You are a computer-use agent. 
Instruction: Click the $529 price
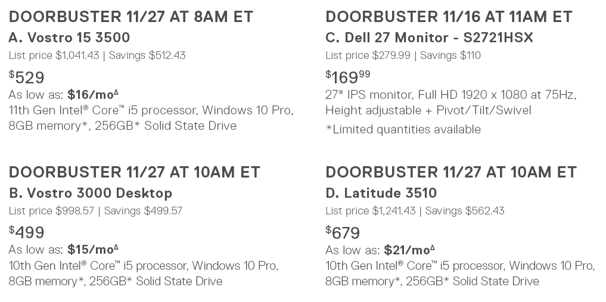[x=27, y=77]
